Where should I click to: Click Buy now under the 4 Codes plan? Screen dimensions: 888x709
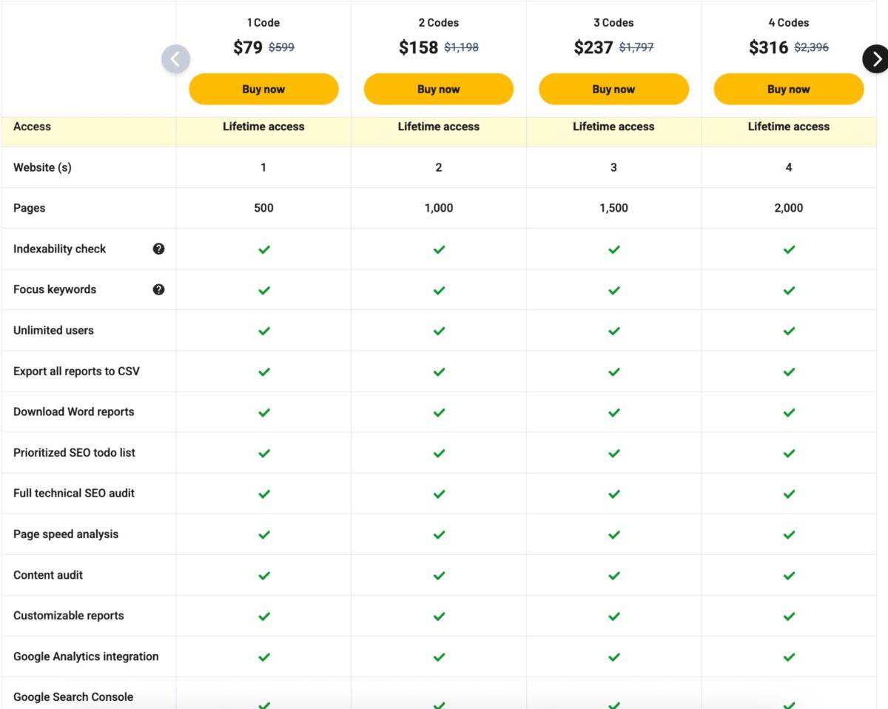click(x=788, y=88)
